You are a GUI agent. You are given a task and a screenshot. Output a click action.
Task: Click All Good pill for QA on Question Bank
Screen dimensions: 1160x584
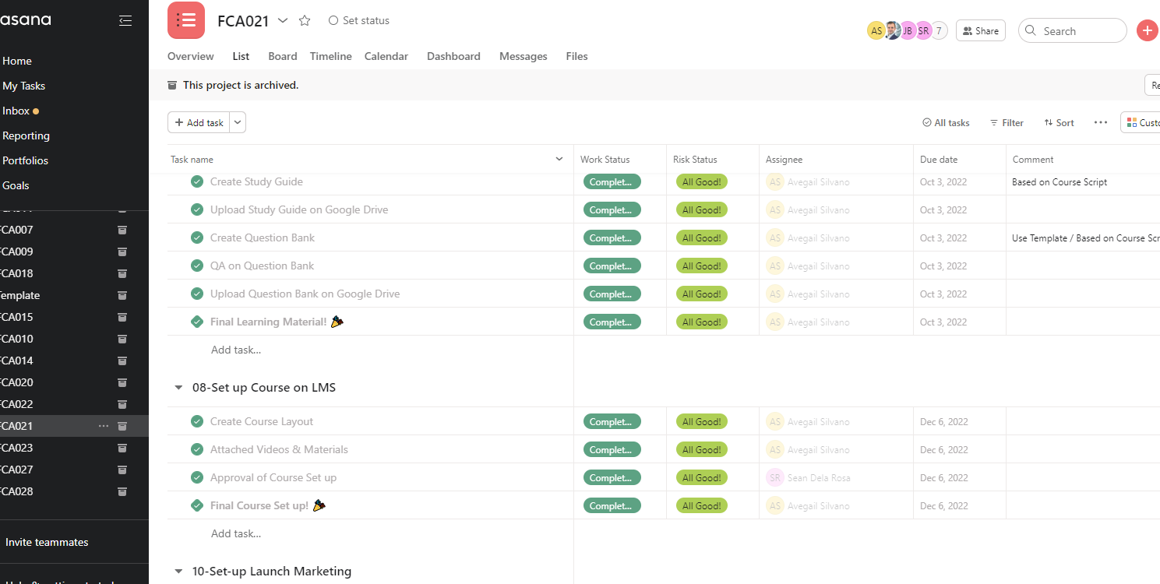click(x=702, y=266)
